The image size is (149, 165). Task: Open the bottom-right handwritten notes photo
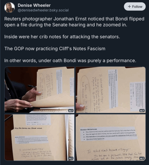[x=111, y=137]
